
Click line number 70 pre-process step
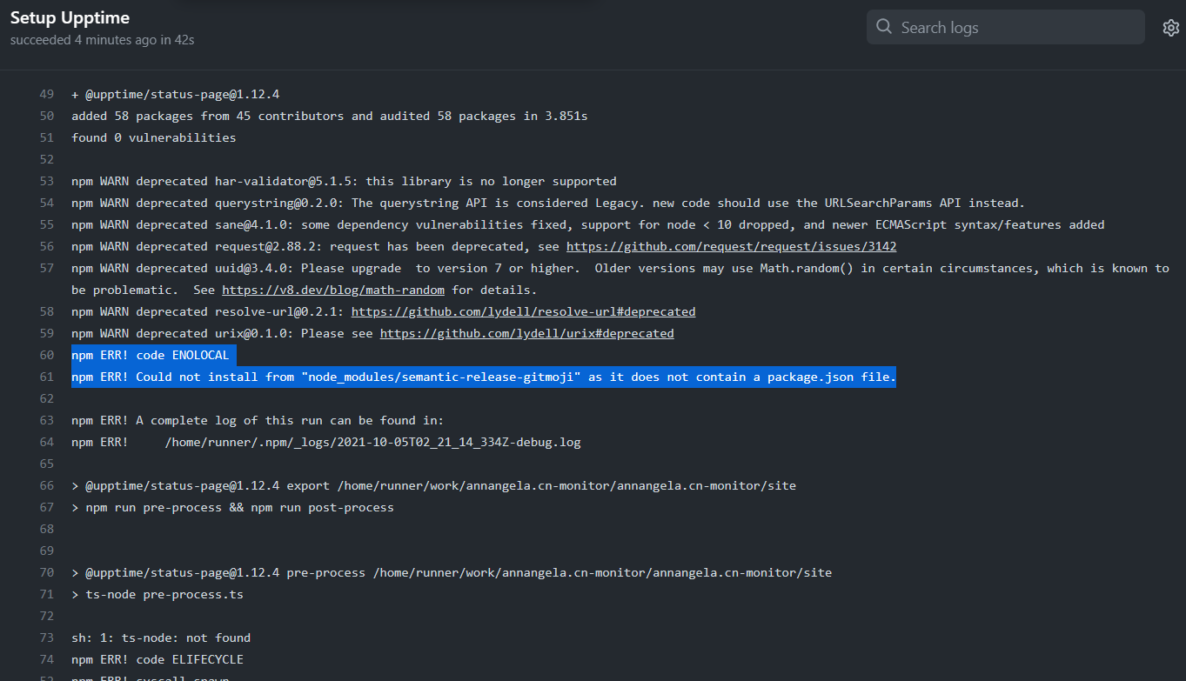(x=45, y=572)
